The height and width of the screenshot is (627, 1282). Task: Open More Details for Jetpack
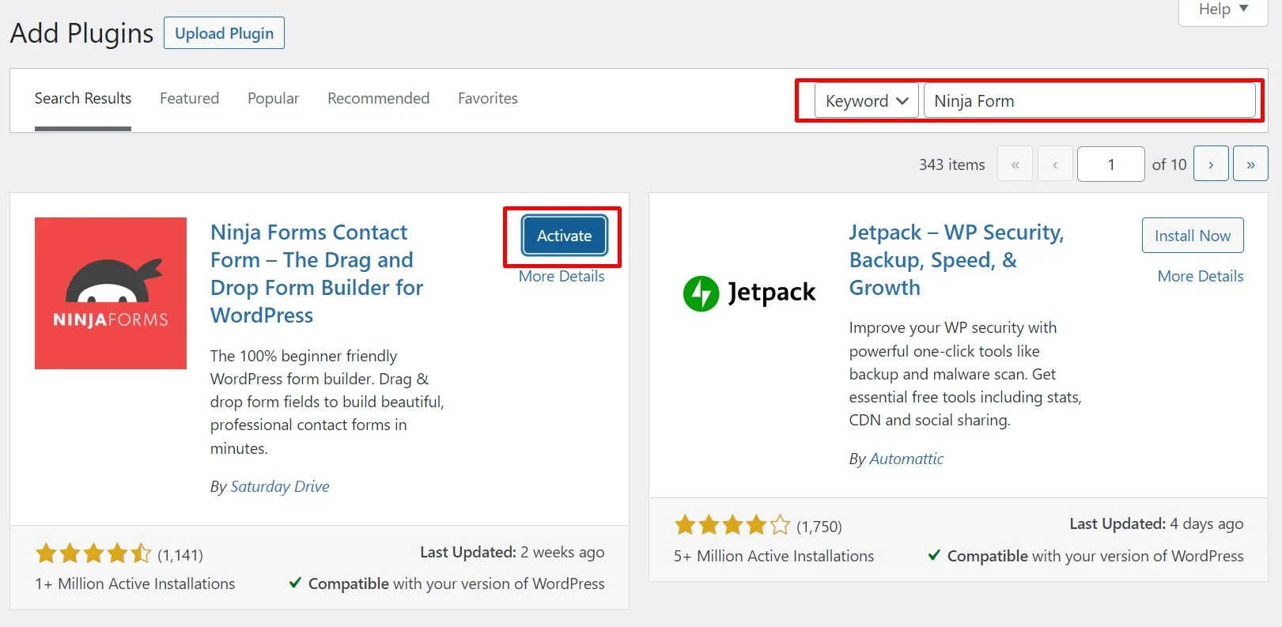pos(1201,276)
